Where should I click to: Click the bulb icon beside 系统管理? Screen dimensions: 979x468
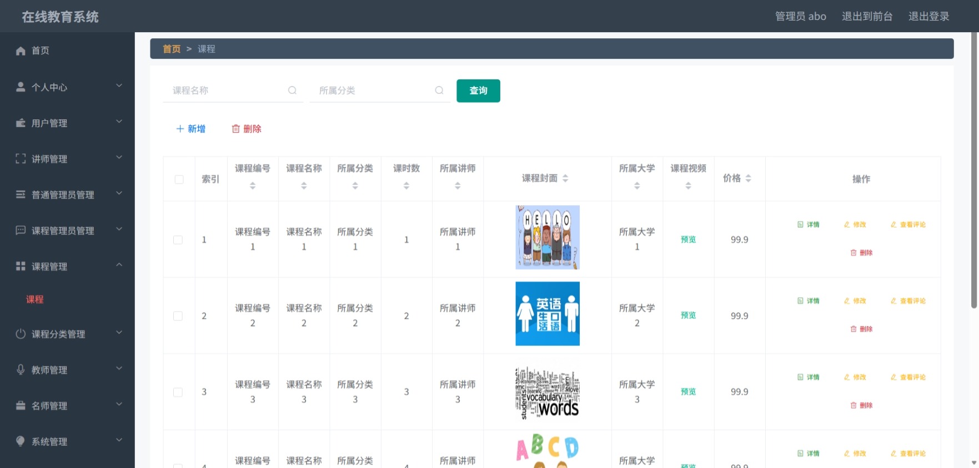(x=21, y=441)
